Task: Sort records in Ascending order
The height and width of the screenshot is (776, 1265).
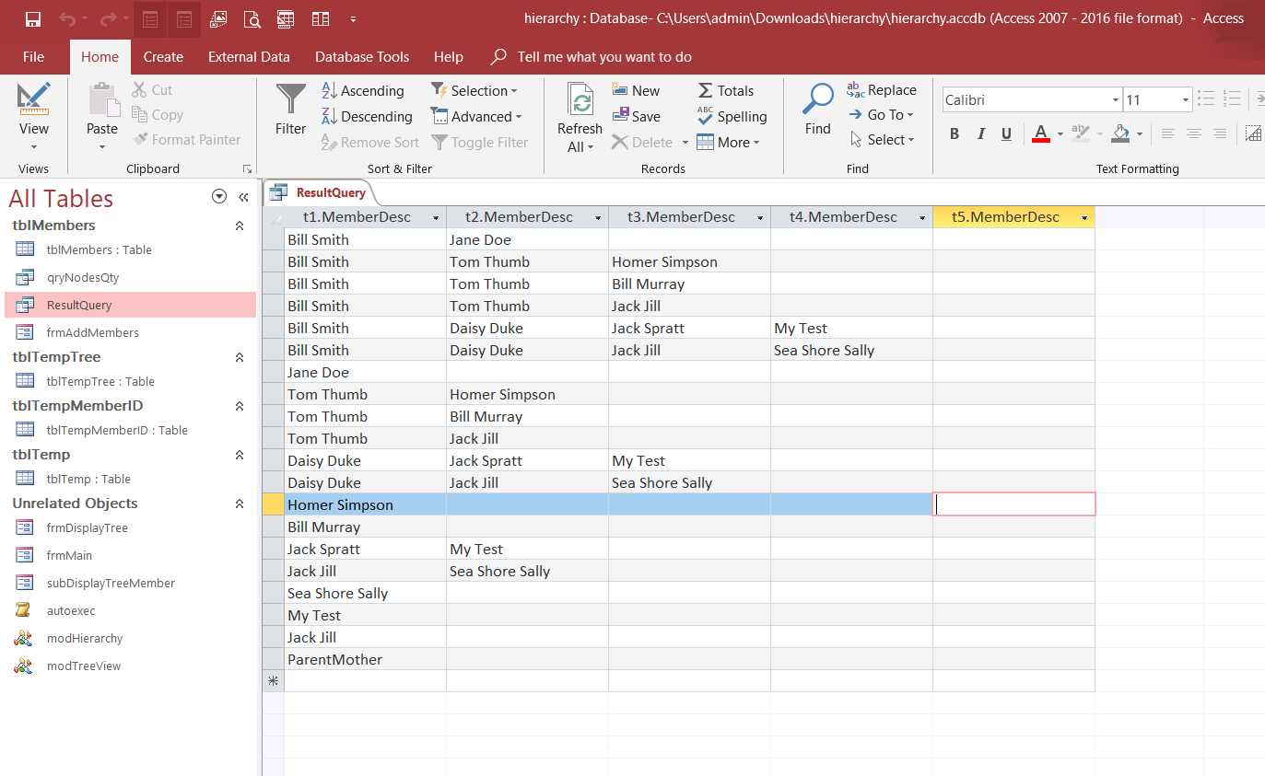Action: 362,90
